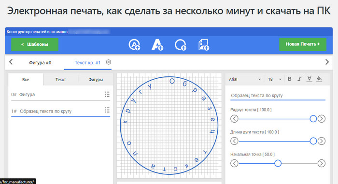Increase 'Начальная точка' with its right arrow

click(322, 163)
